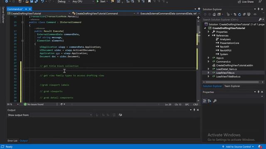Click the View Code angle-brackets icon
Viewport: 266px width, 149px height.
[x=255, y=14]
